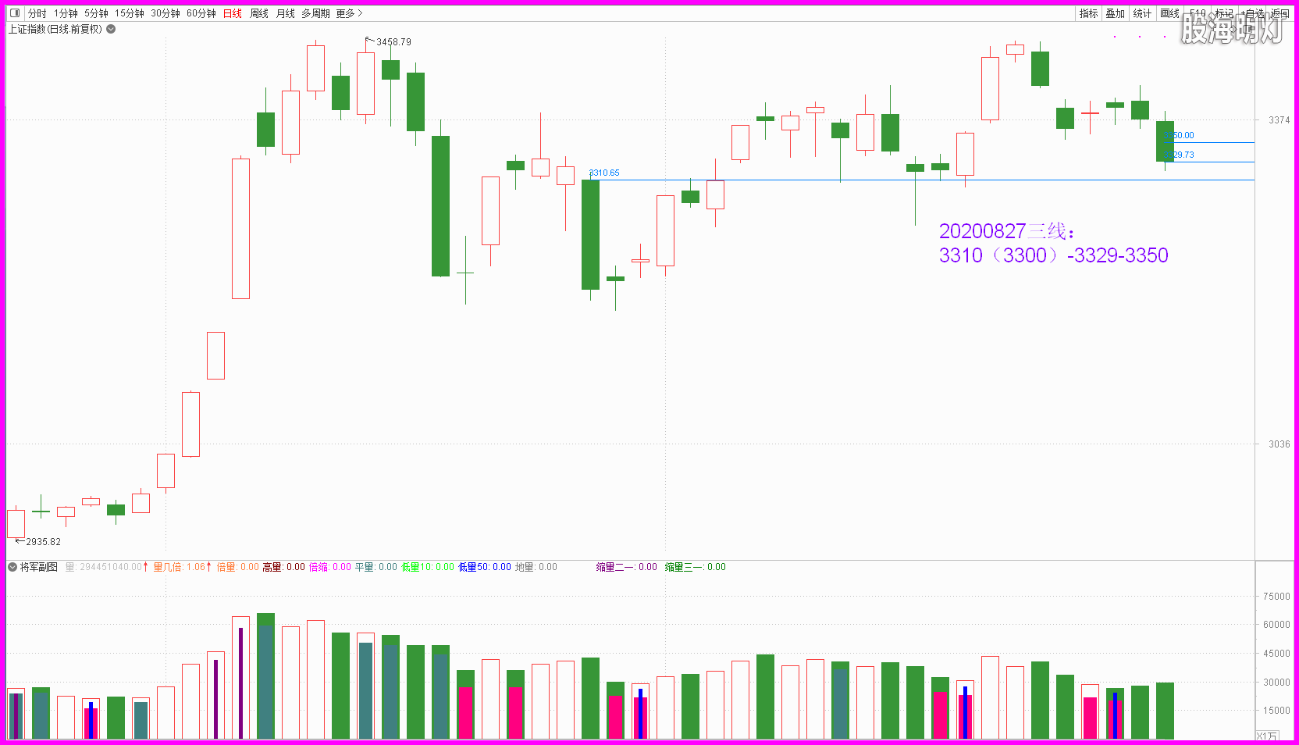The width and height of the screenshot is (1299, 745).
Task: Click the 返回 back button
Action: (x=1280, y=13)
